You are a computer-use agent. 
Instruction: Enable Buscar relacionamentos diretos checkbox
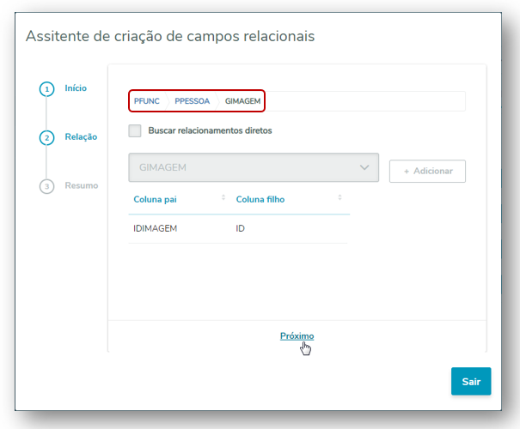click(x=134, y=131)
